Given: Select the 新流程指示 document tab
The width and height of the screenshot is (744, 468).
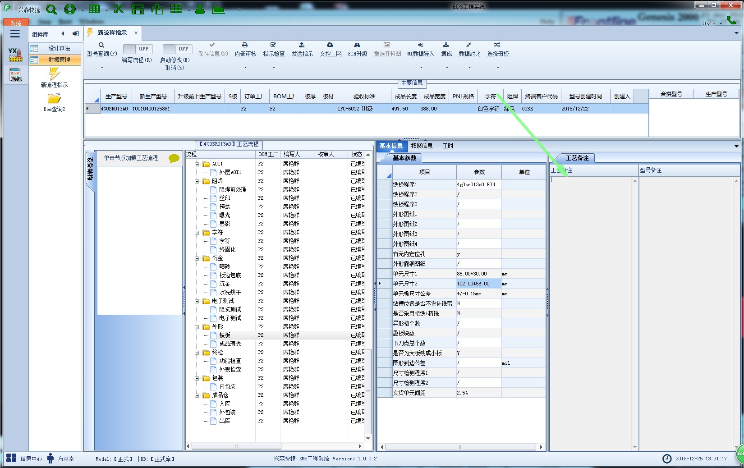Looking at the screenshot, I should click(112, 33).
